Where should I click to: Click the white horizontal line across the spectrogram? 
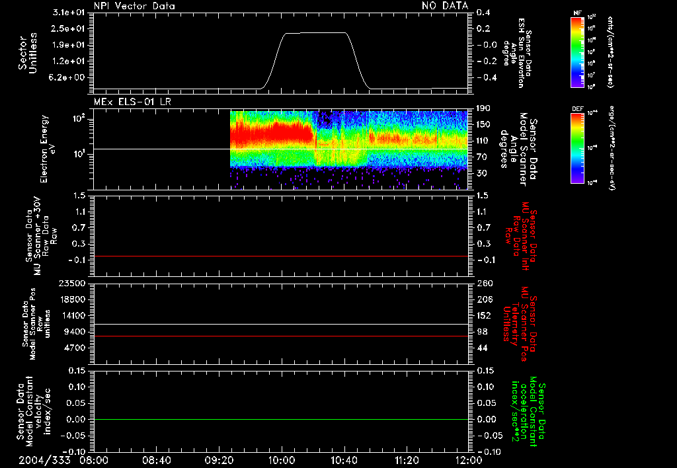280,149
